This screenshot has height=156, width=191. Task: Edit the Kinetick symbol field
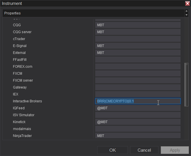(x=138, y=122)
